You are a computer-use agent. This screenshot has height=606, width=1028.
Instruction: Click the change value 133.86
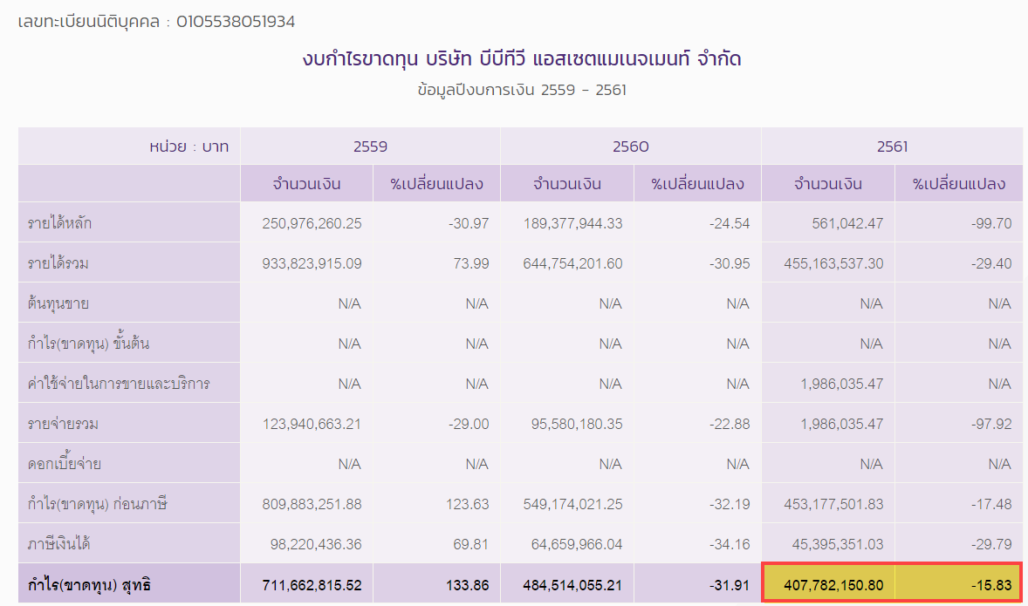[x=468, y=585]
